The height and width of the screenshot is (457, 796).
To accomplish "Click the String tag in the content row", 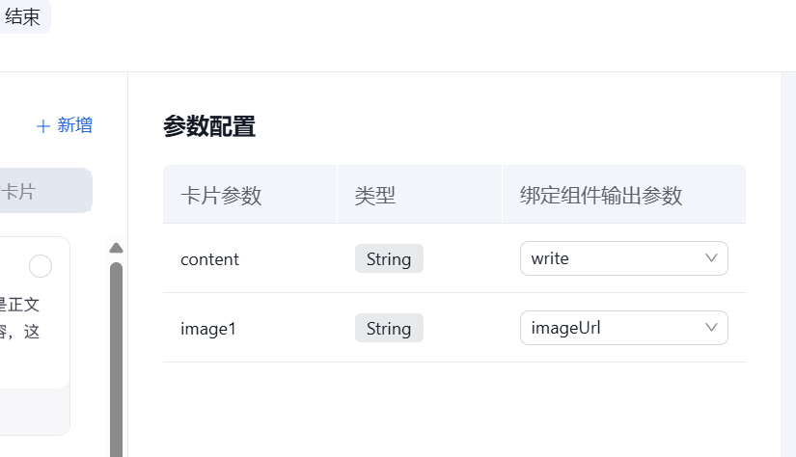I will 389,259.
